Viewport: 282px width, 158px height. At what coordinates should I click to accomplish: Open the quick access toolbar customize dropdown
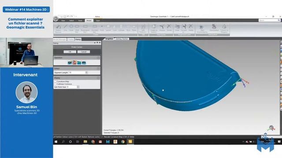pos(76,17)
